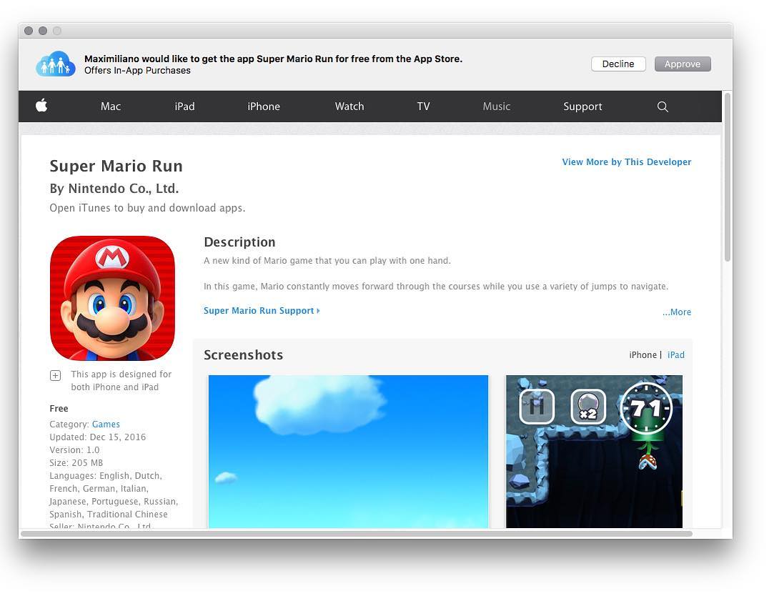This screenshot has width=769, height=596.
Task: Open Support in the navigation bar
Action: (x=582, y=106)
